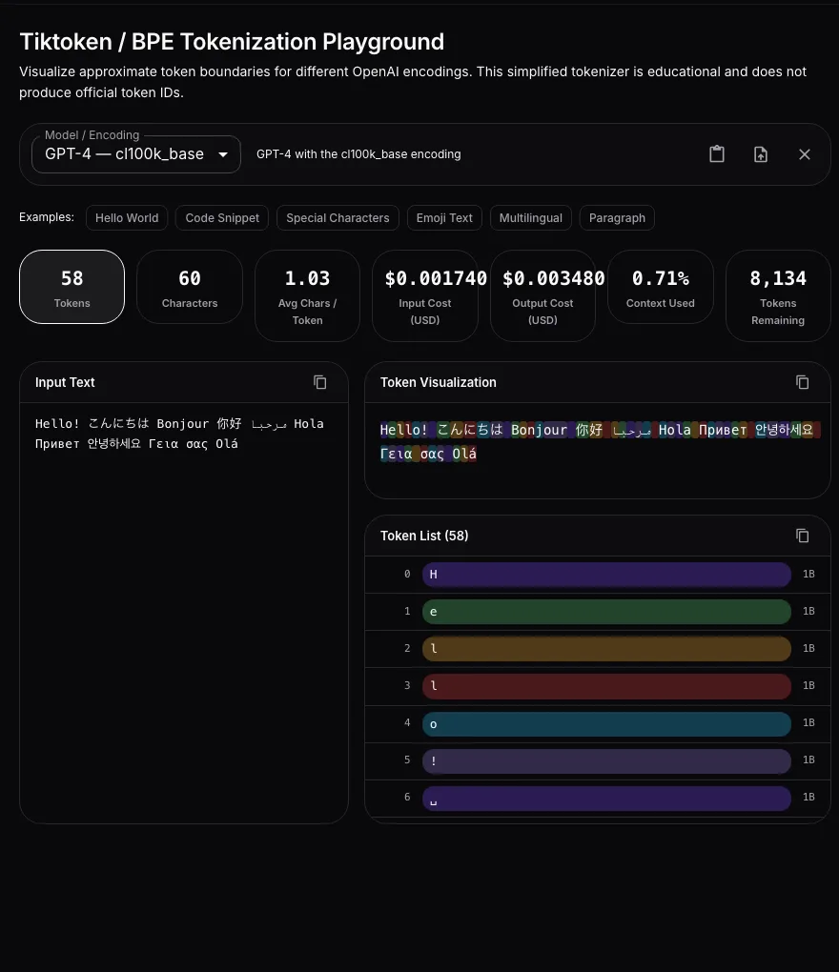
Task: Click the Context Used percentage card
Action: point(661,287)
